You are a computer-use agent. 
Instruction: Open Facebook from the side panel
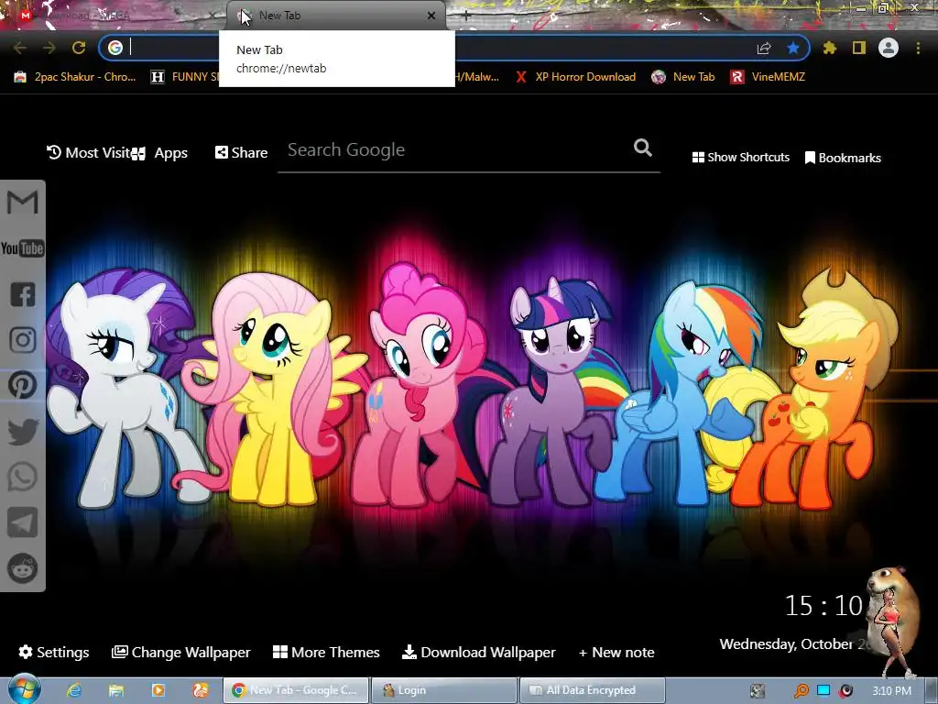[23, 294]
